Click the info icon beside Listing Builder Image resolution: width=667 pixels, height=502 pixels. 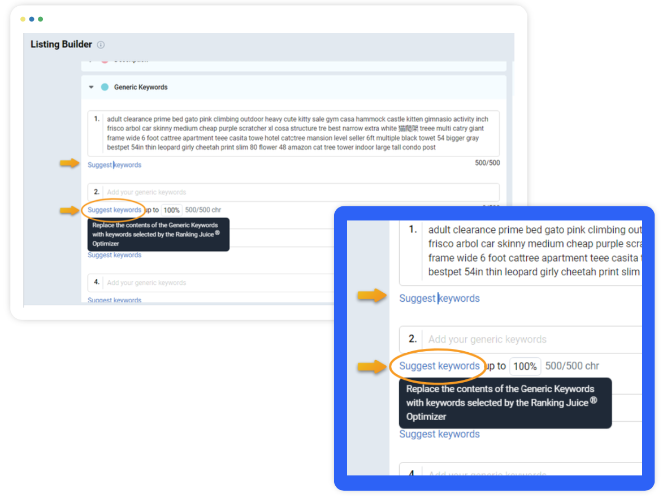(101, 45)
